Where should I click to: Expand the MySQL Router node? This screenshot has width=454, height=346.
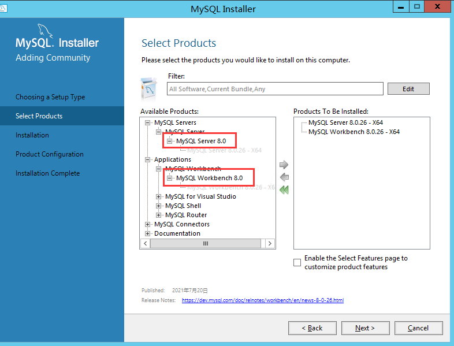click(x=158, y=215)
